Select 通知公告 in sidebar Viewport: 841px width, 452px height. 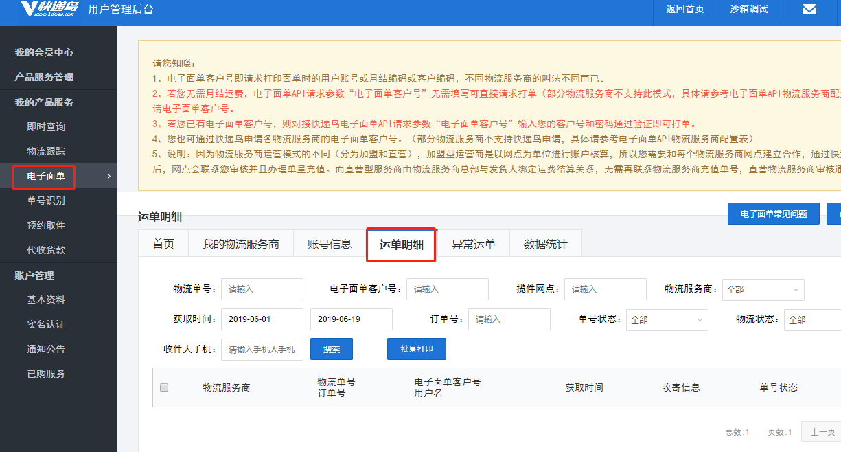(46, 349)
